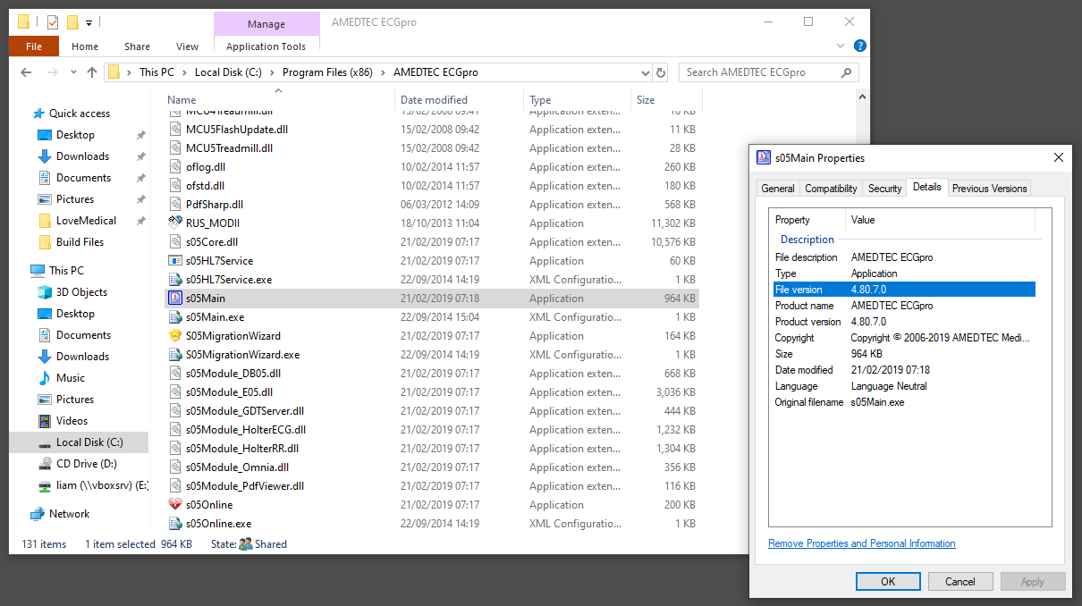The width and height of the screenshot is (1082, 606).
Task: Select the s05Main application file icon
Action: click(x=175, y=299)
